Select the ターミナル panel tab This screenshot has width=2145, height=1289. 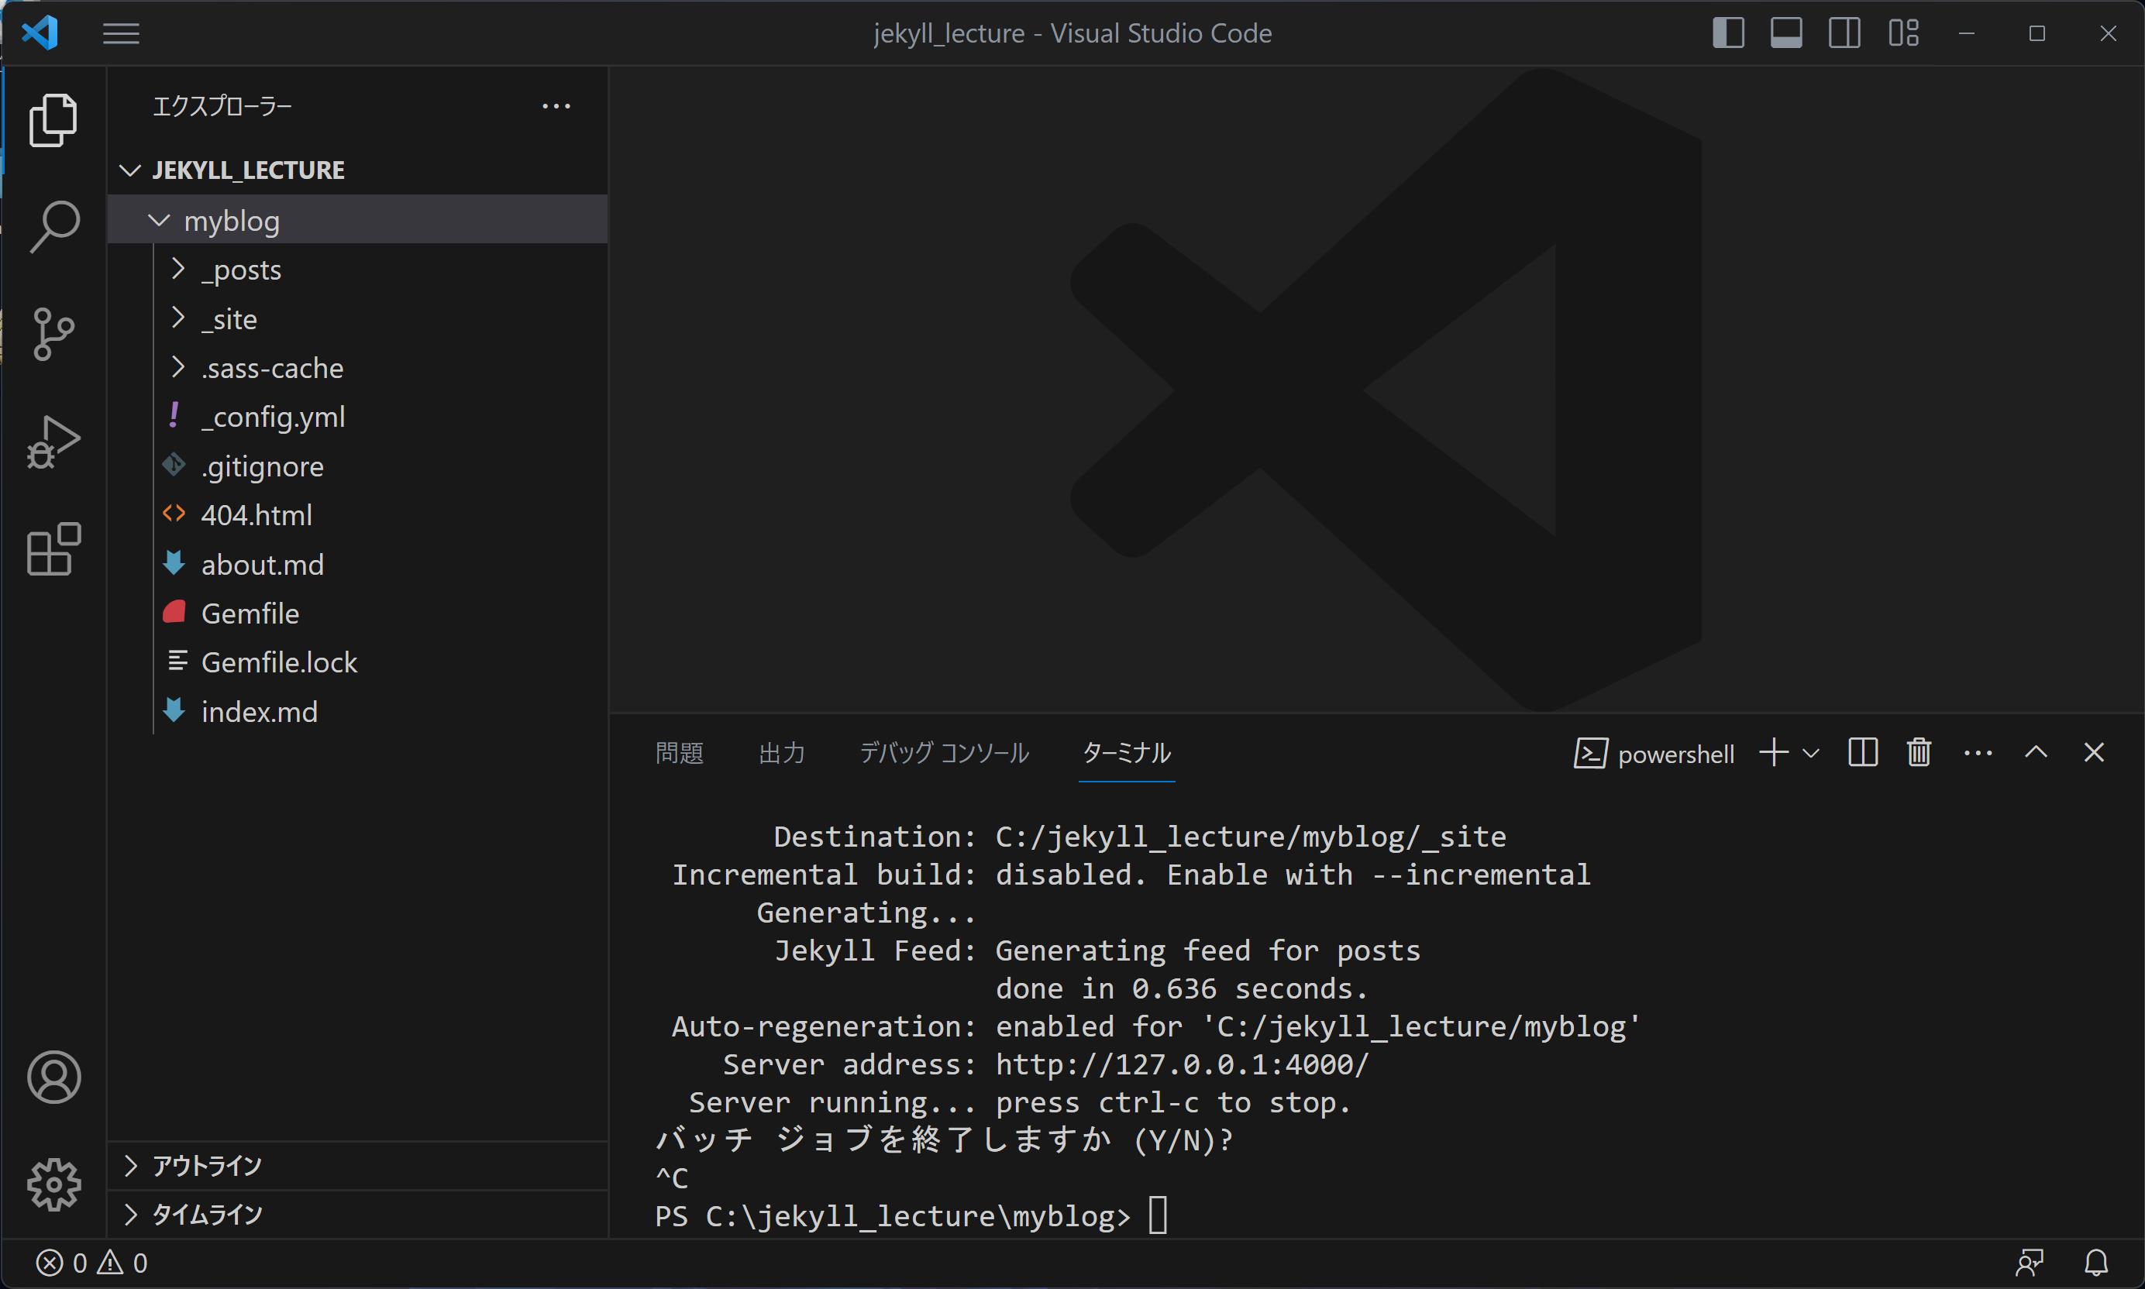click(1127, 752)
